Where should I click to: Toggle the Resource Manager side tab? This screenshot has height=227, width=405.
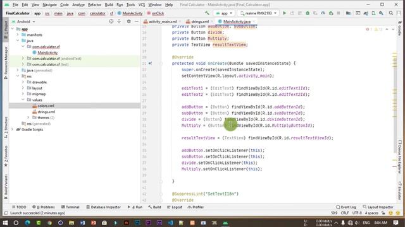pyautogui.click(x=6, y=62)
